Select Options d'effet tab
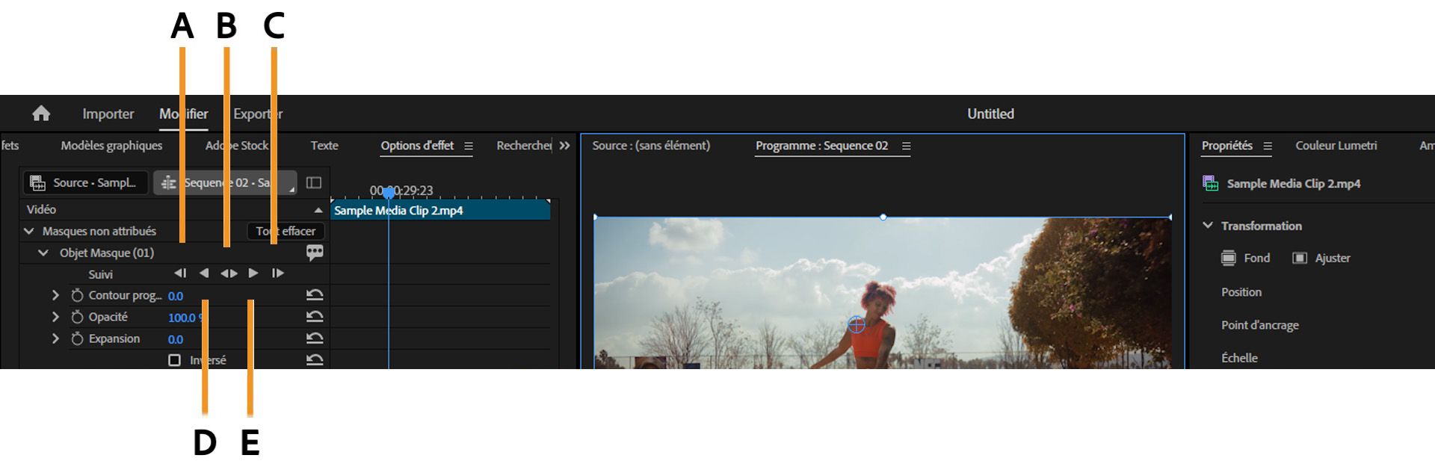Screen dimensions: 1435x464 417,146
